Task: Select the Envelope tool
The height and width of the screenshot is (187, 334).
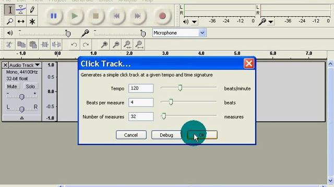Action: [x=21, y=10]
